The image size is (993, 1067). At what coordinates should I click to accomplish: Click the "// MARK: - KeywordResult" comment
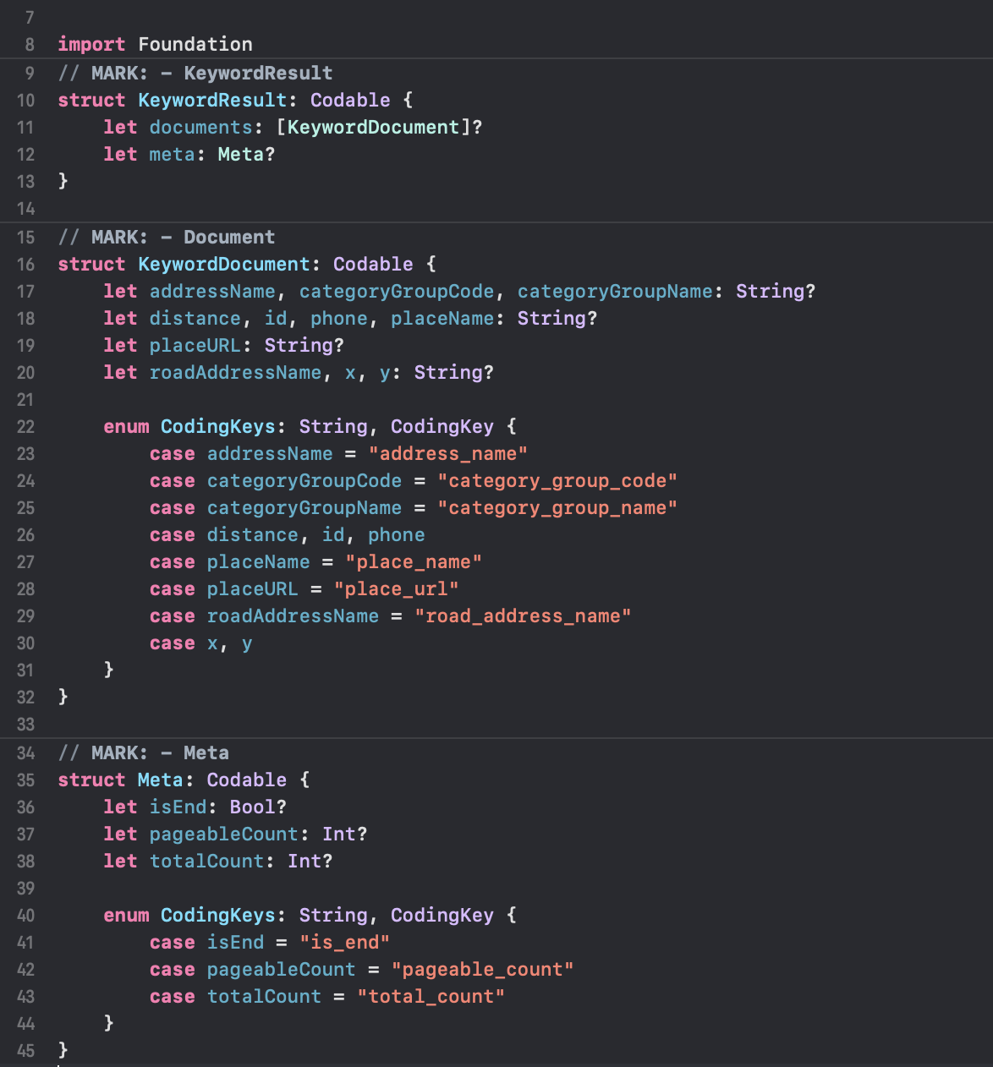click(195, 73)
